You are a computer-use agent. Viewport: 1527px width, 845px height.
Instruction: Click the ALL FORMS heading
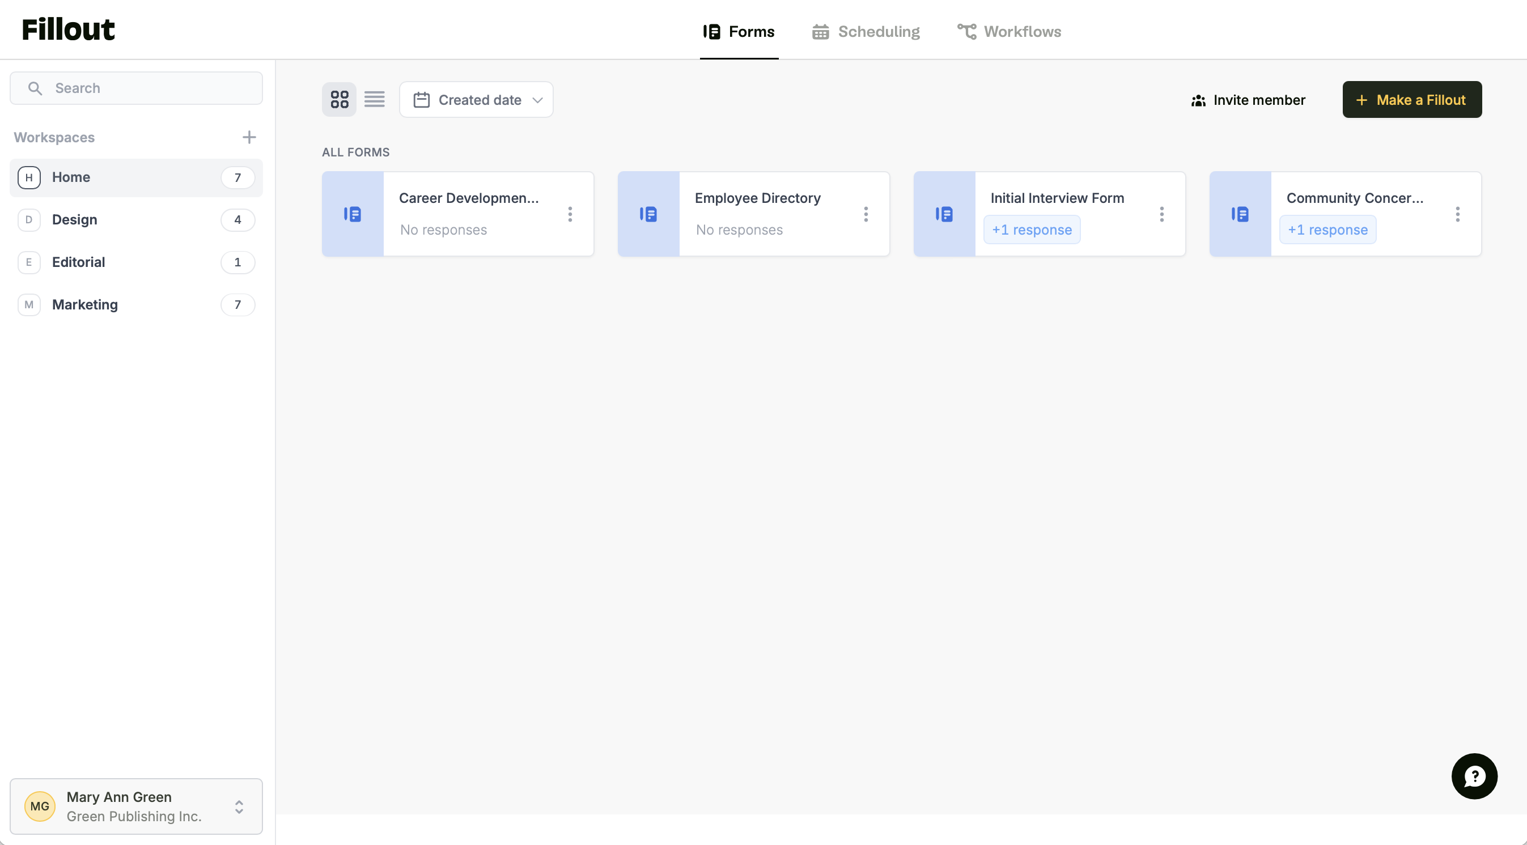point(355,152)
